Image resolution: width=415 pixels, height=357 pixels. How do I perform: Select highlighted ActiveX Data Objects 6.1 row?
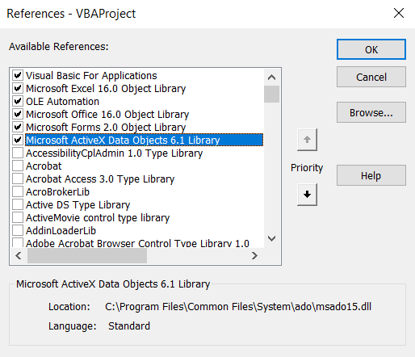point(144,140)
